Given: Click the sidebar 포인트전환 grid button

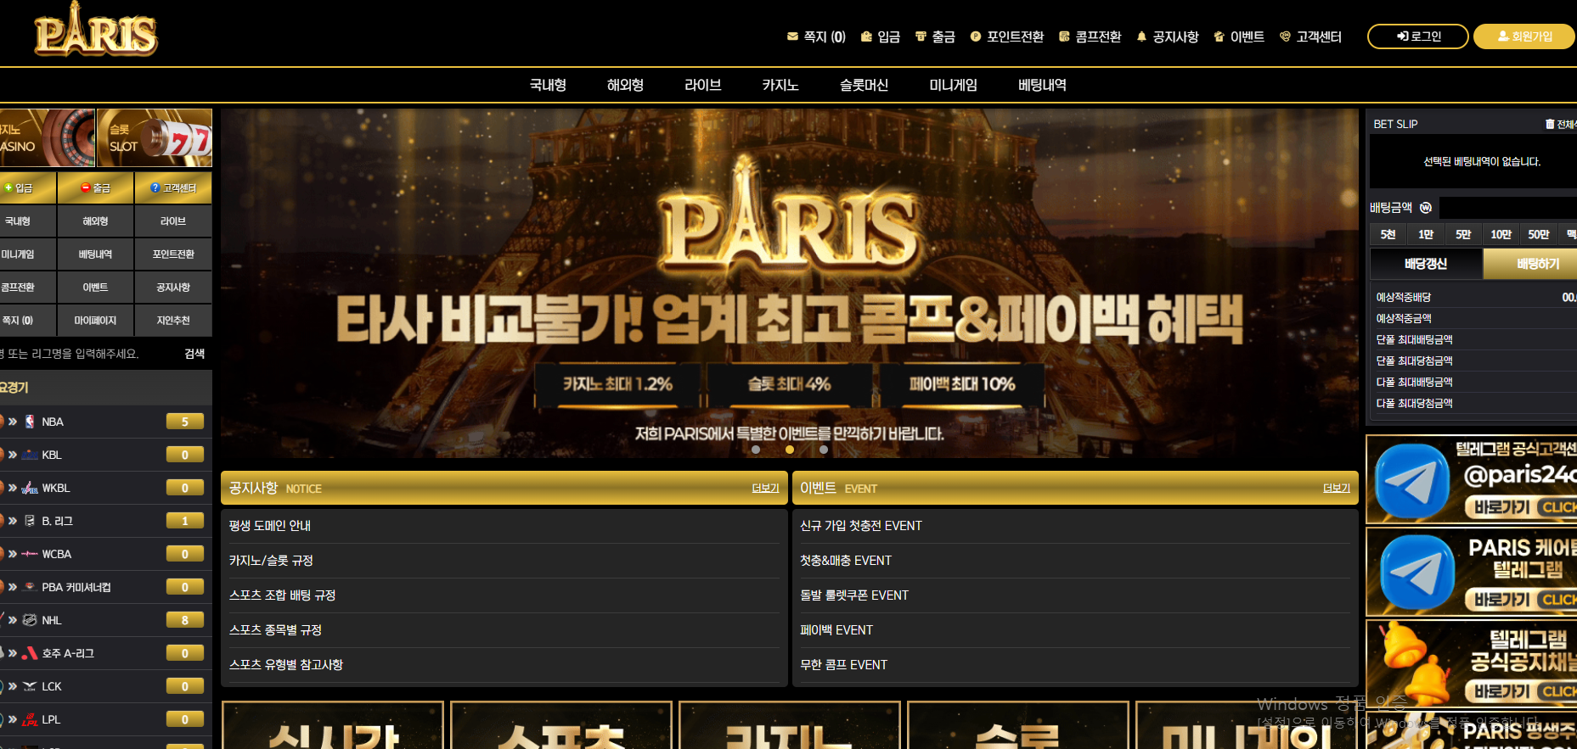Looking at the screenshot, I should click(x=173, y=254).
